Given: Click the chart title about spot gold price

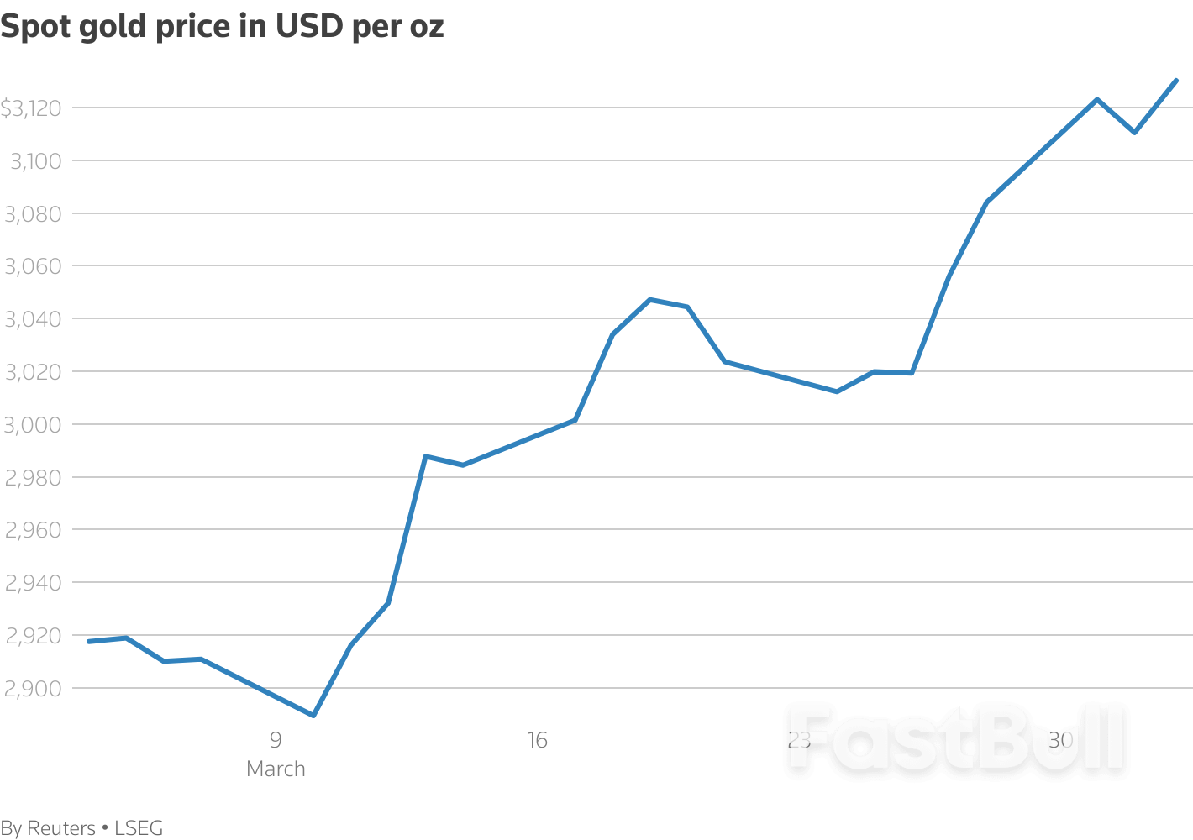Looking at the screenshot, I should (x=222, y=27).
